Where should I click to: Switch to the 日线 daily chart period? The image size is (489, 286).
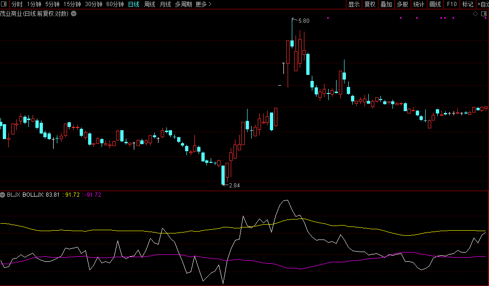pyautogui.click(x=133, y=5)
